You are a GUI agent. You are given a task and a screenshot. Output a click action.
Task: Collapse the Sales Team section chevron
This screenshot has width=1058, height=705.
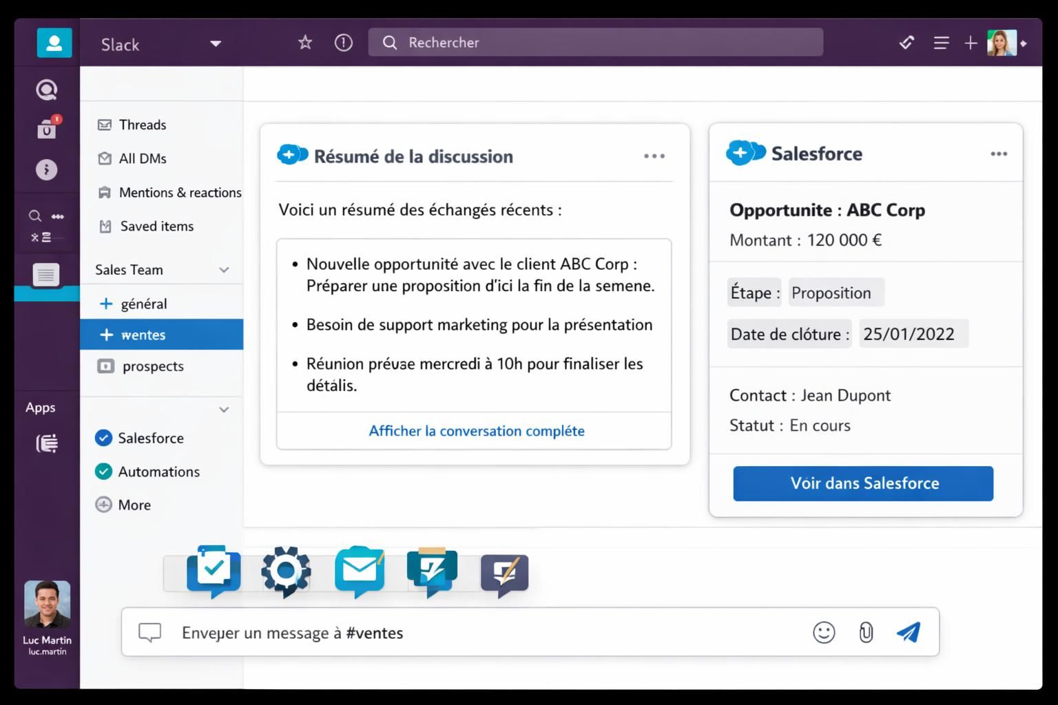[224, 270]
